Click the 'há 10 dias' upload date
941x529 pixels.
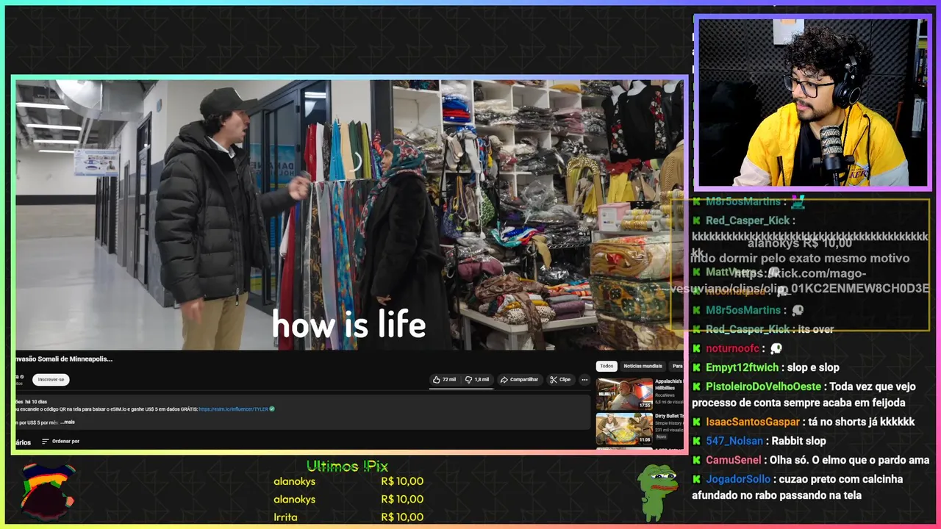point(36,402)
